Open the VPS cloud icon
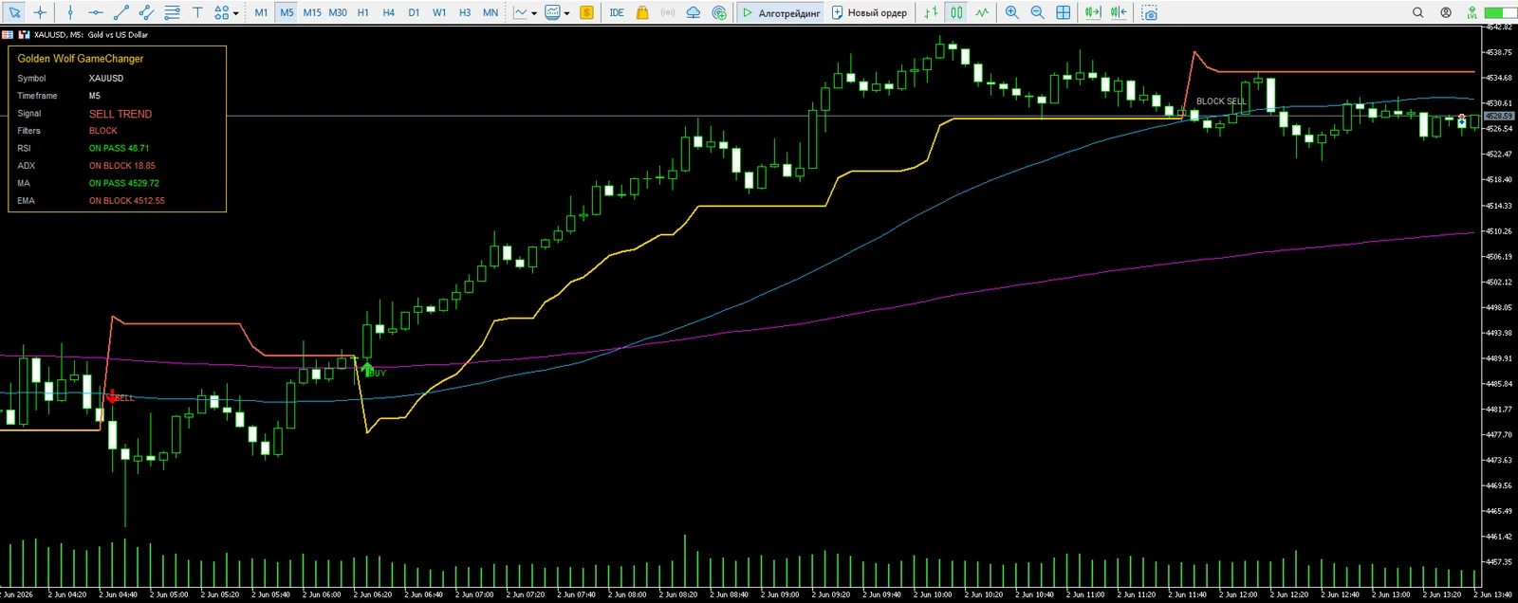This screenshot has width=1518, height=603. point(694,12)
